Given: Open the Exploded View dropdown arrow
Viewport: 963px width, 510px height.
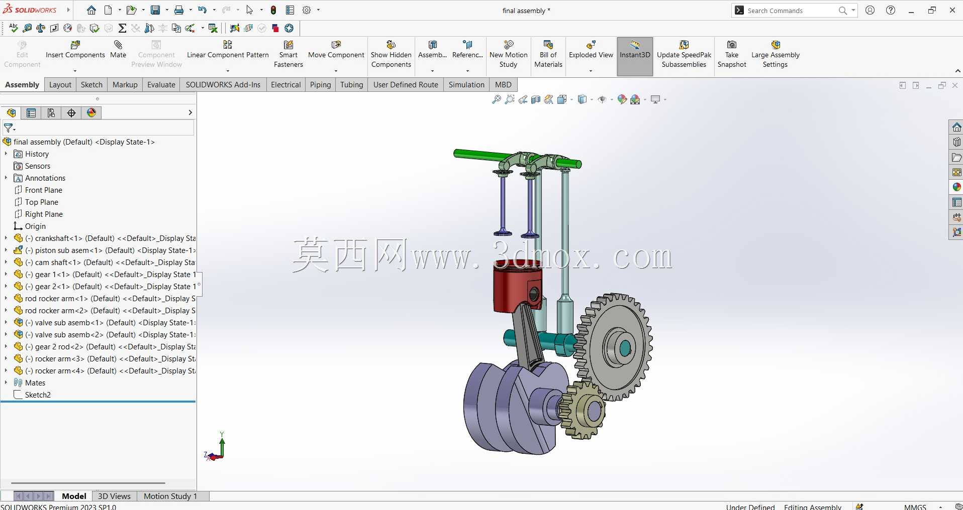Looking at the screenshot, I should tap(591, 71).
